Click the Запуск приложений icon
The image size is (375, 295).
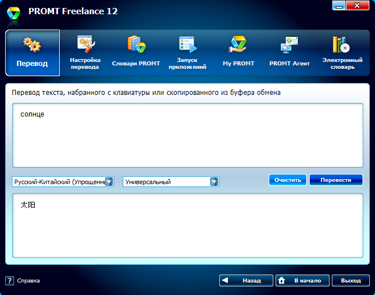click(x=187, y=45)
